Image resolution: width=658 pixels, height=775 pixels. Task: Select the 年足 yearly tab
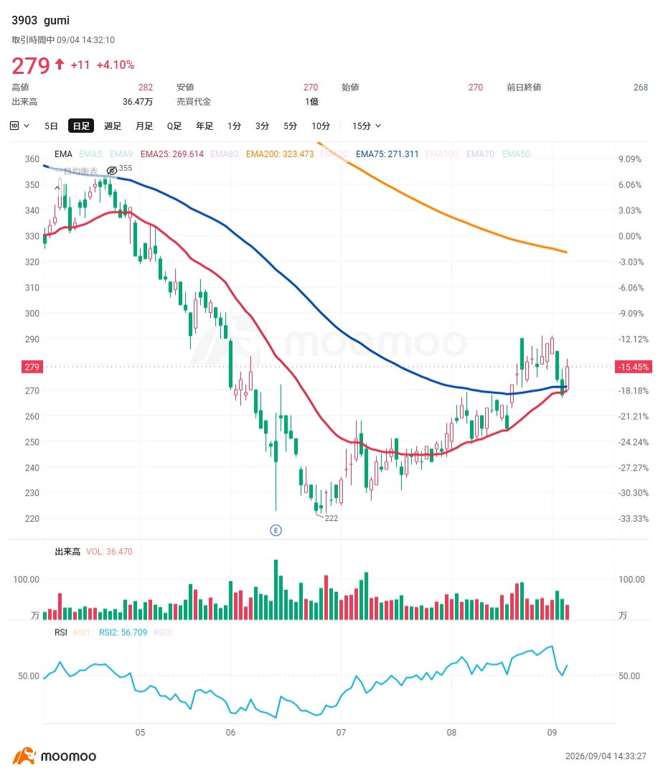205,126
